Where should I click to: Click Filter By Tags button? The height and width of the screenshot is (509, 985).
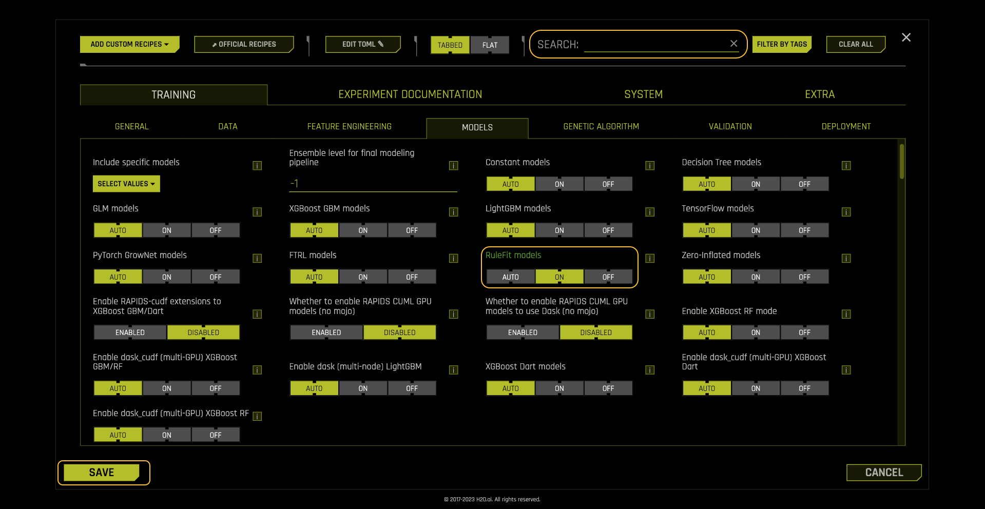pyautogui.click(x=782, y=44)
